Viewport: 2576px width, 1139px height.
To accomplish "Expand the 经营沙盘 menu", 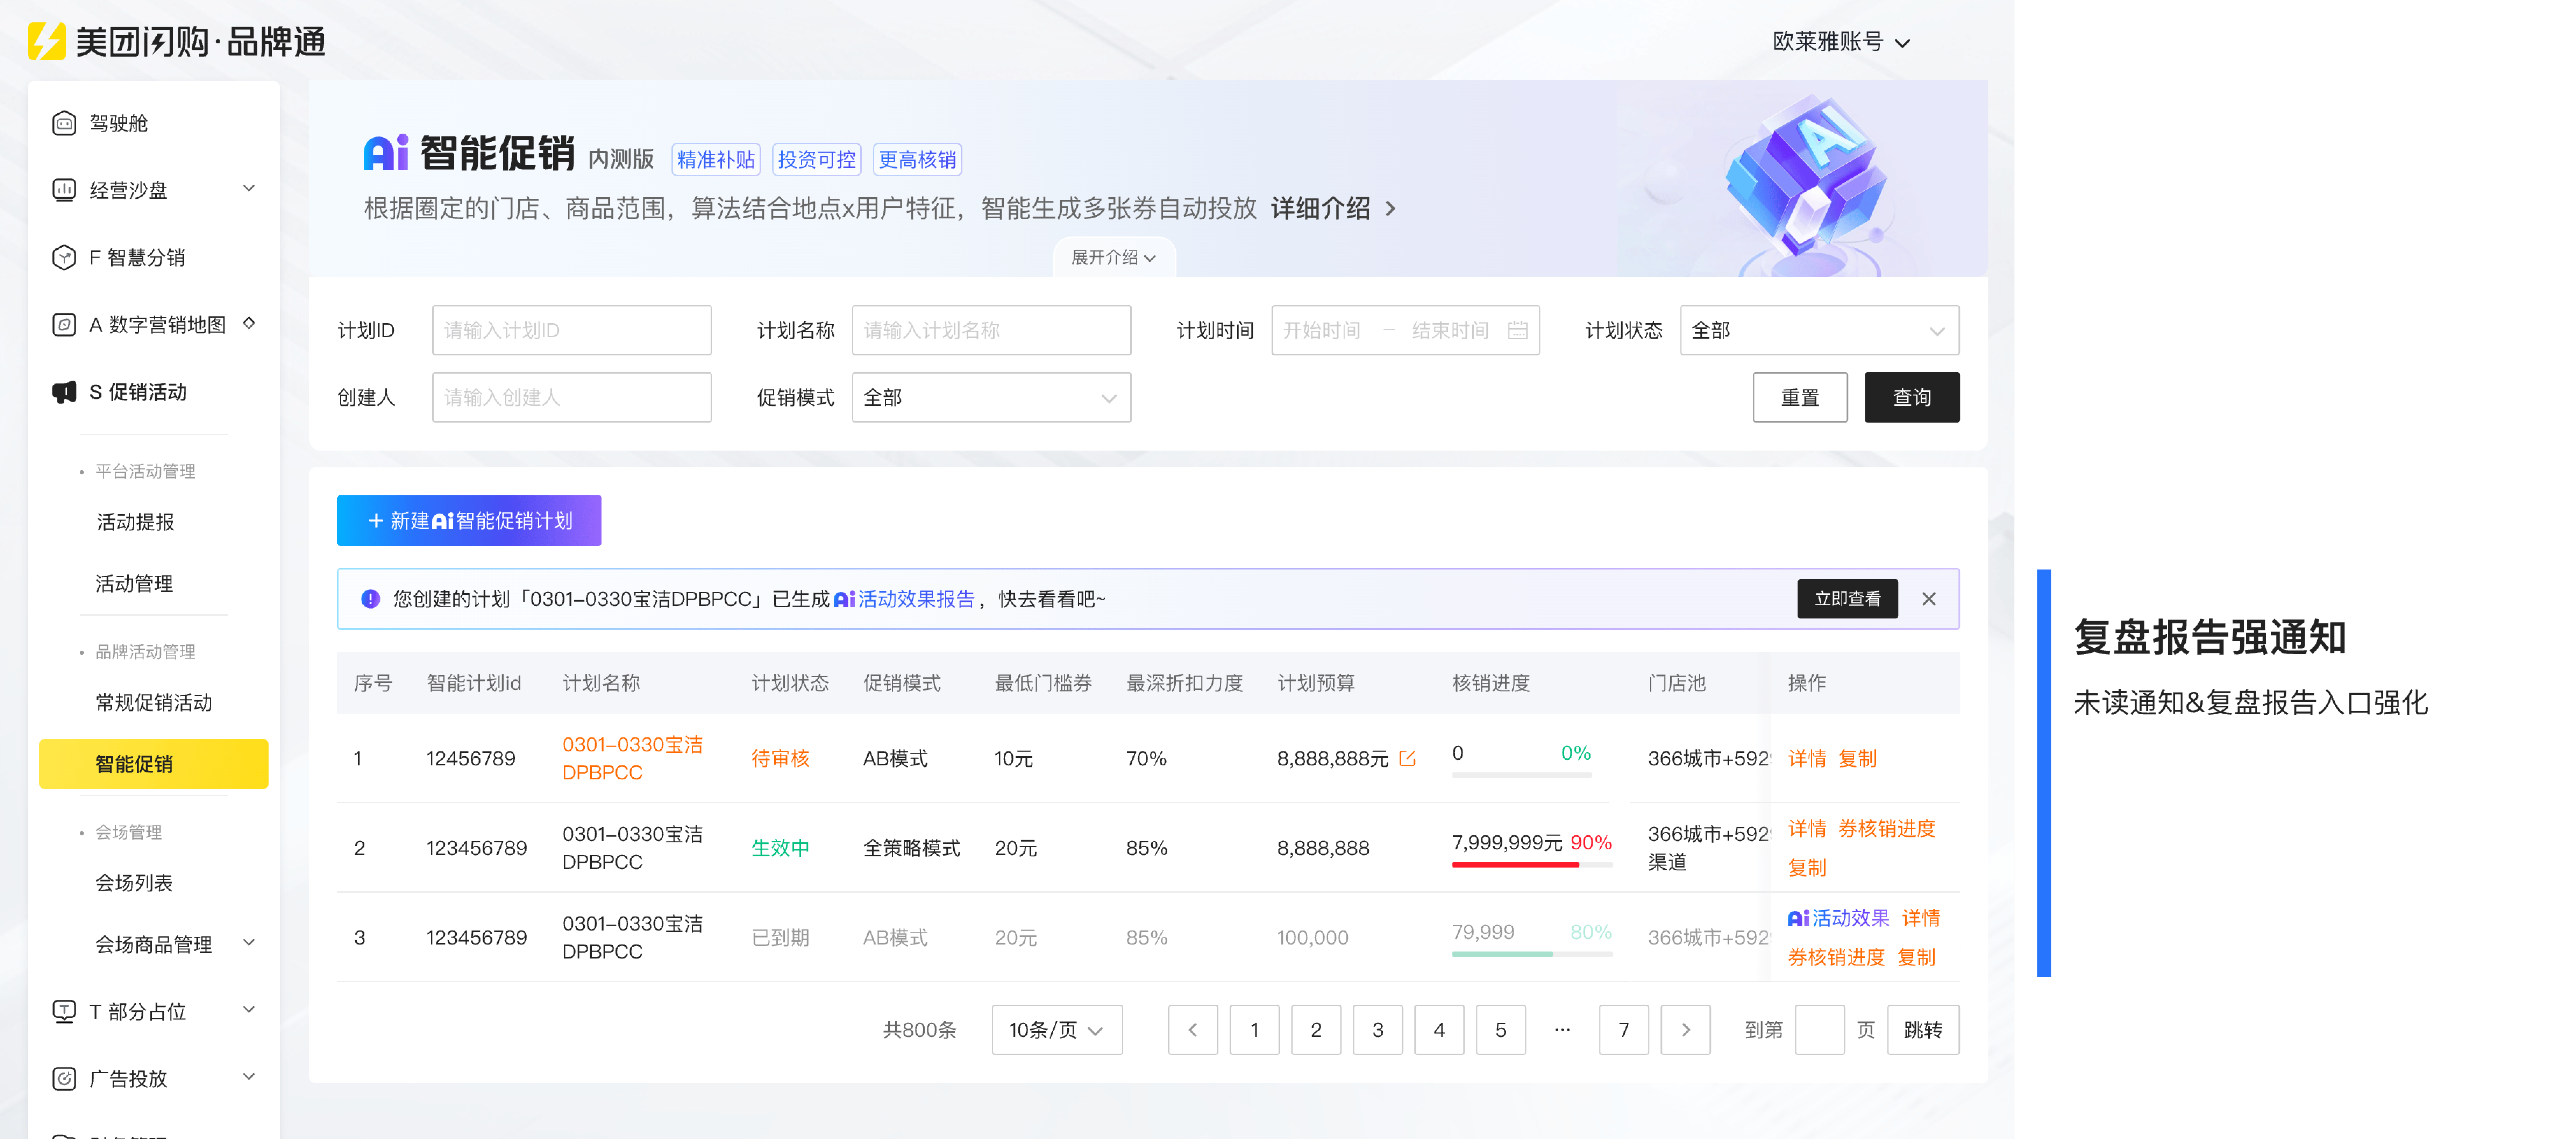I will tap(249, 188).
